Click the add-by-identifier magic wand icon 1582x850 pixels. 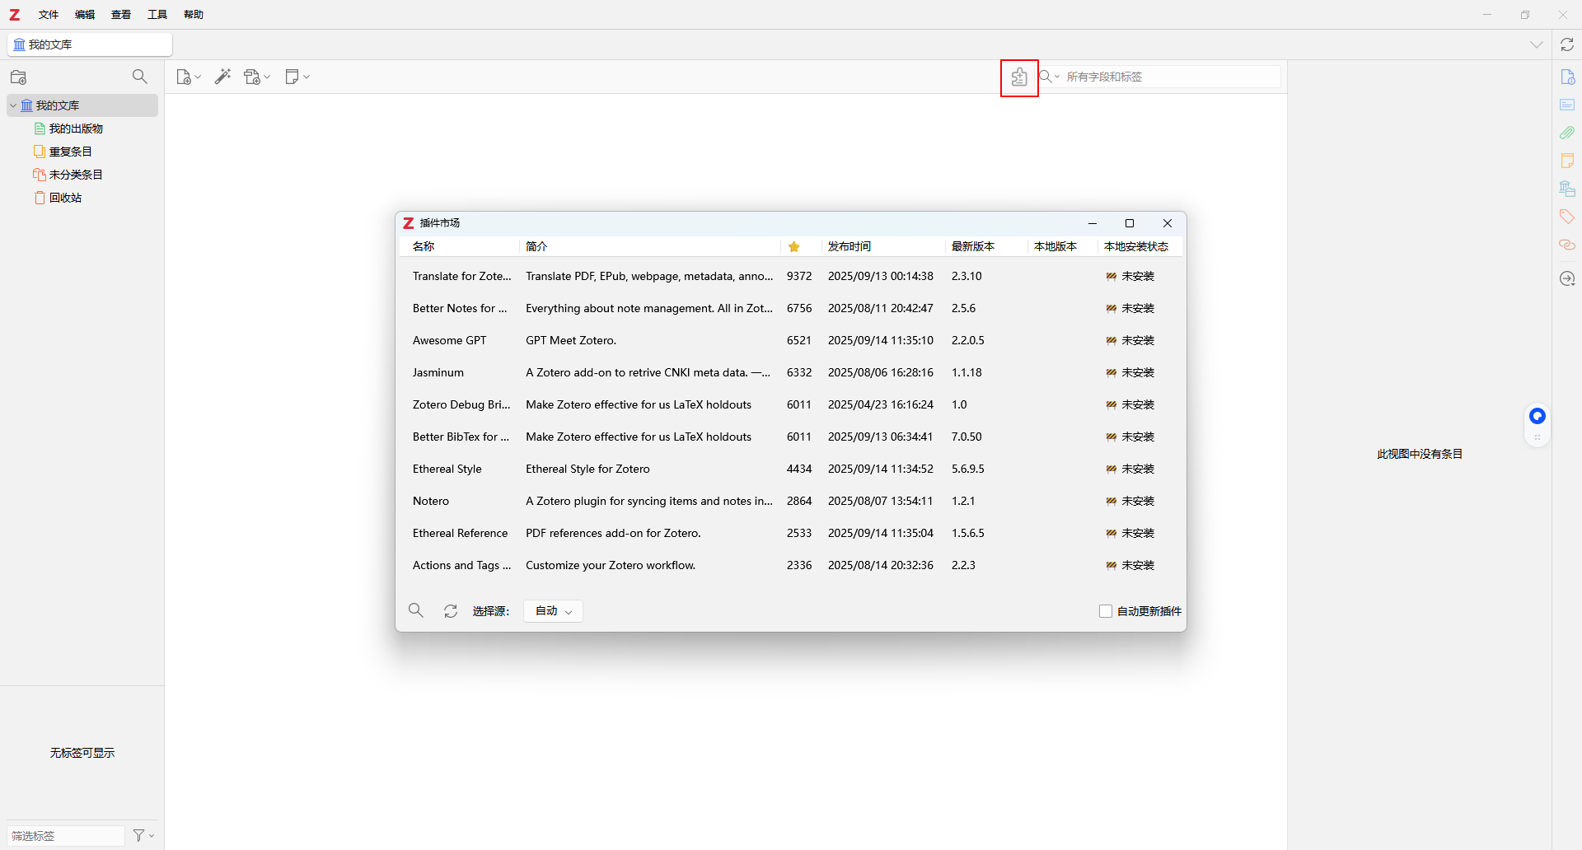pos(222,77)
